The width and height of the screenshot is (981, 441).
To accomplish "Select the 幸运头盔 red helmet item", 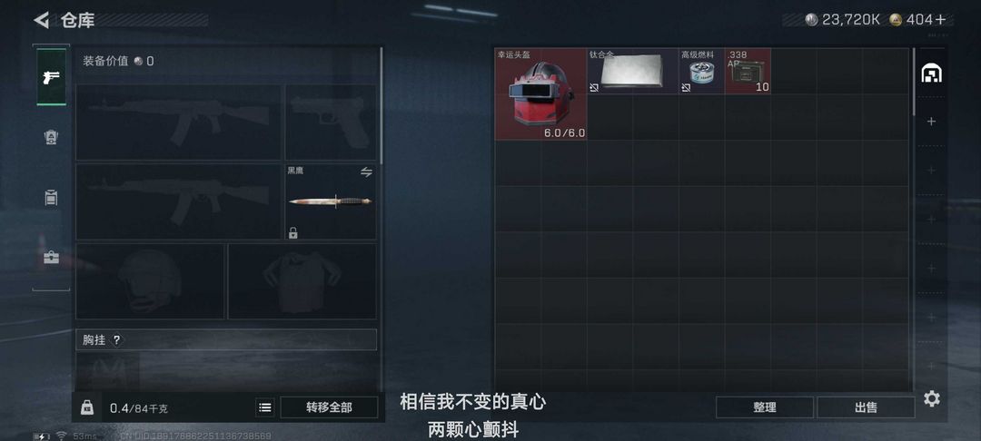I will click(540, 93).
